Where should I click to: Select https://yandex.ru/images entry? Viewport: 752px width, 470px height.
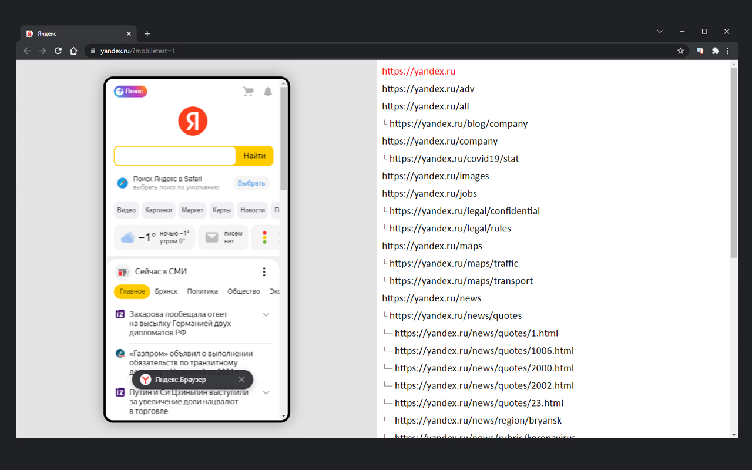point(435,176)
